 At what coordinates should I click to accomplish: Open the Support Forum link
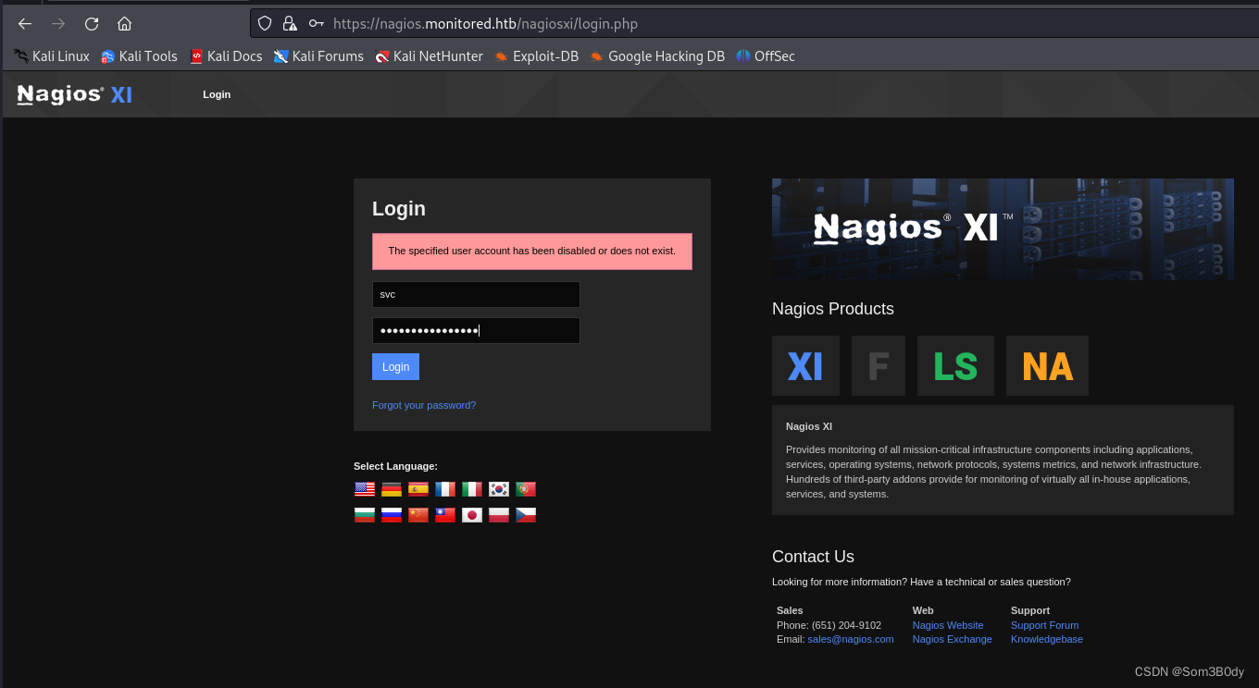(1044, 625)
